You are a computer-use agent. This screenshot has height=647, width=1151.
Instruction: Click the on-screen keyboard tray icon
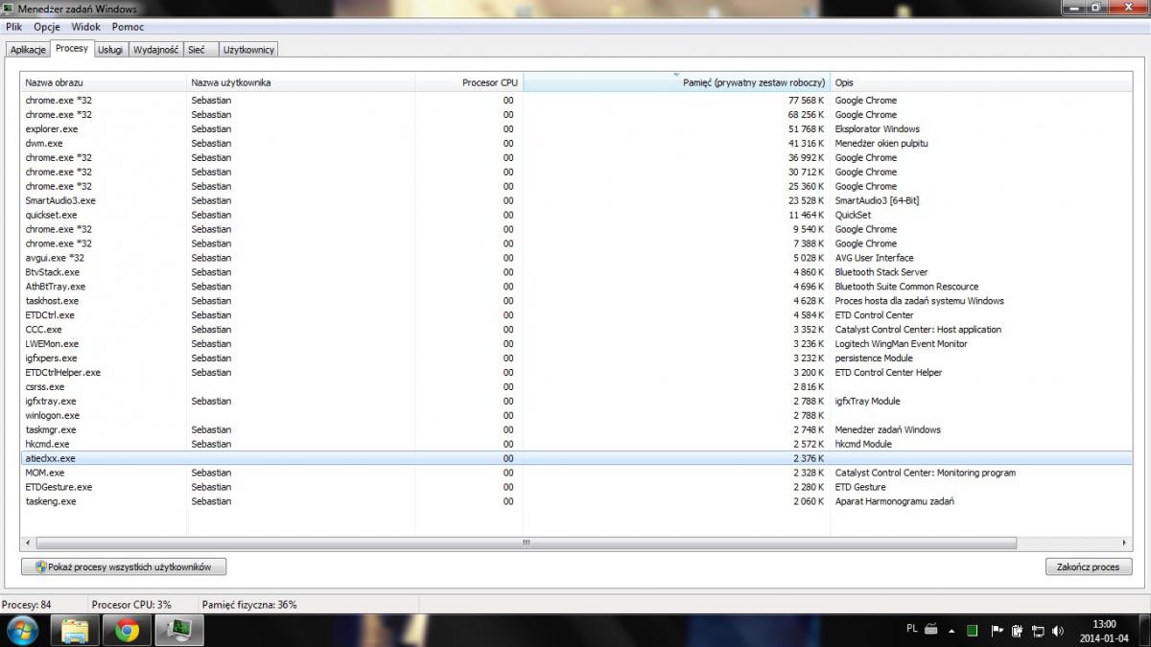[x=930, y=630]
